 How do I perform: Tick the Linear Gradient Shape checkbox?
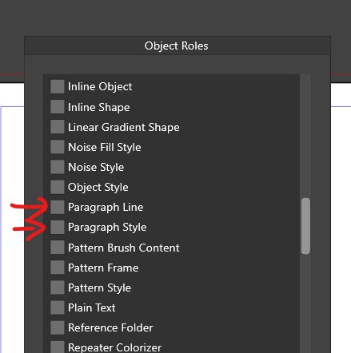coord(58,127)
